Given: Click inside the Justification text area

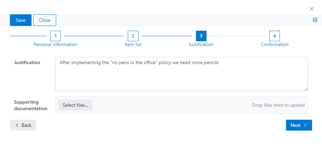Looking at the screenshot, I should [x=181, y=74].
